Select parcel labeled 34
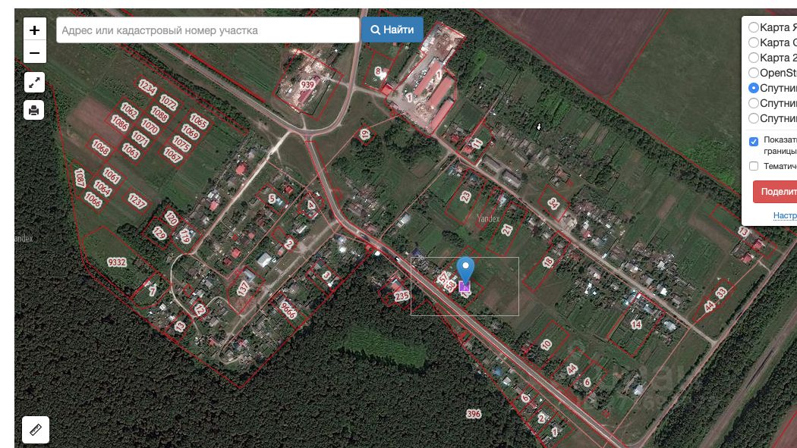Image resolution: width=797 pixels, height=448 pixels. pyautogui.click(x=553, y=203)
